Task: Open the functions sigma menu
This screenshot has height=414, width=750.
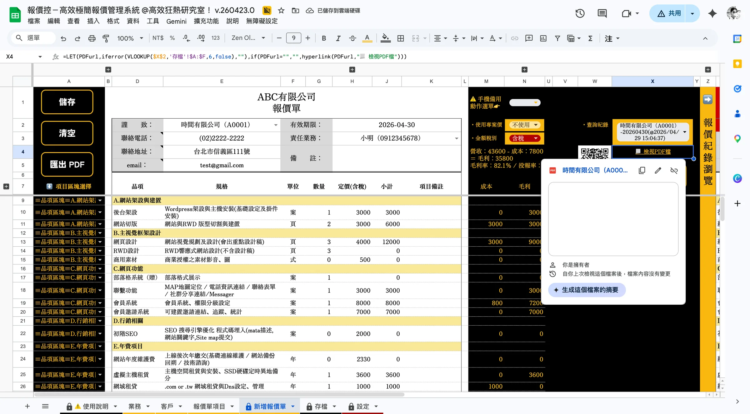Action: [x=590, y=38]
